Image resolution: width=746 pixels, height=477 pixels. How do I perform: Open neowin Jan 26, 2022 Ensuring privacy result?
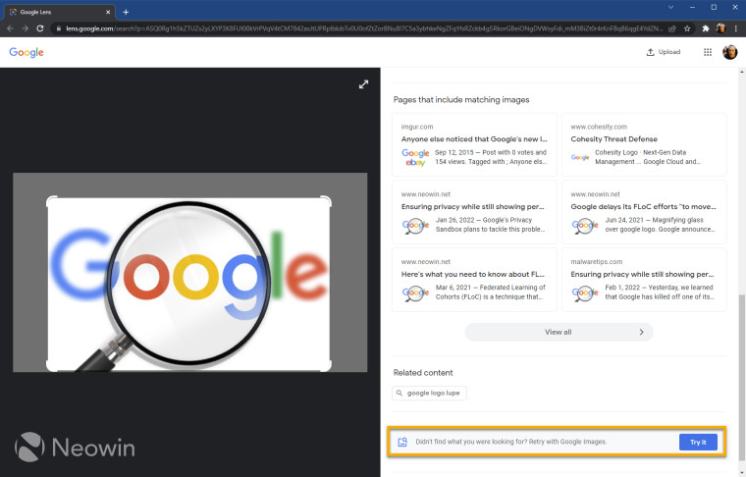[x=474, y=212]
